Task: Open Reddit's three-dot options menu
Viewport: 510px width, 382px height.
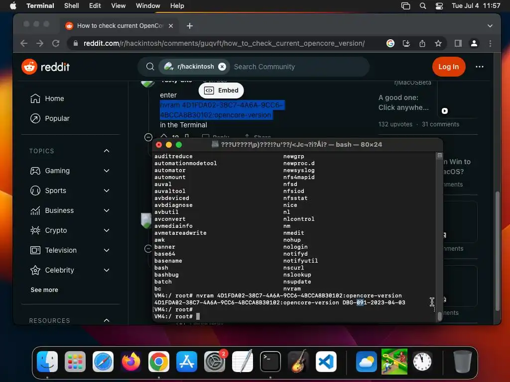Action: pos(480,67)
